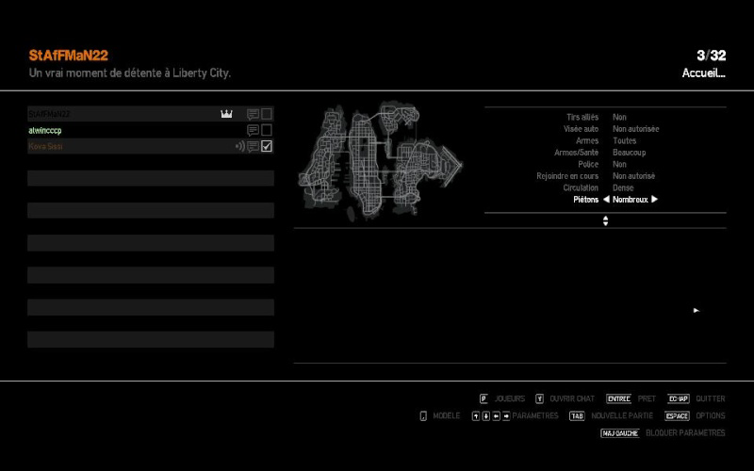Image resolution: width=754 pixels, height=471 pixels.
Task: Click the MODELE label
Action: pos(446,415)
